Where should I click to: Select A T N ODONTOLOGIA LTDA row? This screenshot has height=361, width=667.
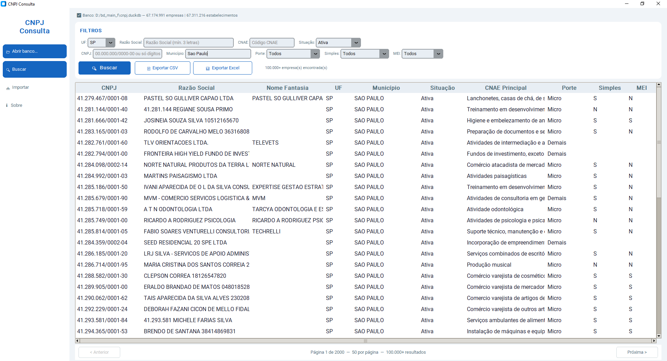coord(366,209)
